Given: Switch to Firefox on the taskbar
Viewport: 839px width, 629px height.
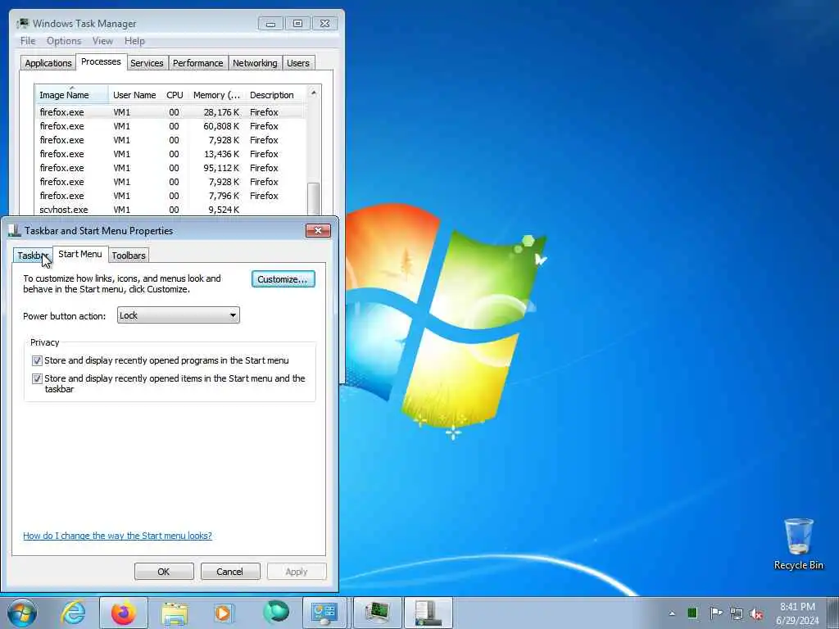Looking at the screenshot, I should [x=124, y=613].
